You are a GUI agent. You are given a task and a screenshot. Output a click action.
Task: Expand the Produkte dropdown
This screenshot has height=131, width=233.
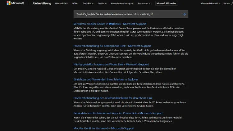point(88,3)
